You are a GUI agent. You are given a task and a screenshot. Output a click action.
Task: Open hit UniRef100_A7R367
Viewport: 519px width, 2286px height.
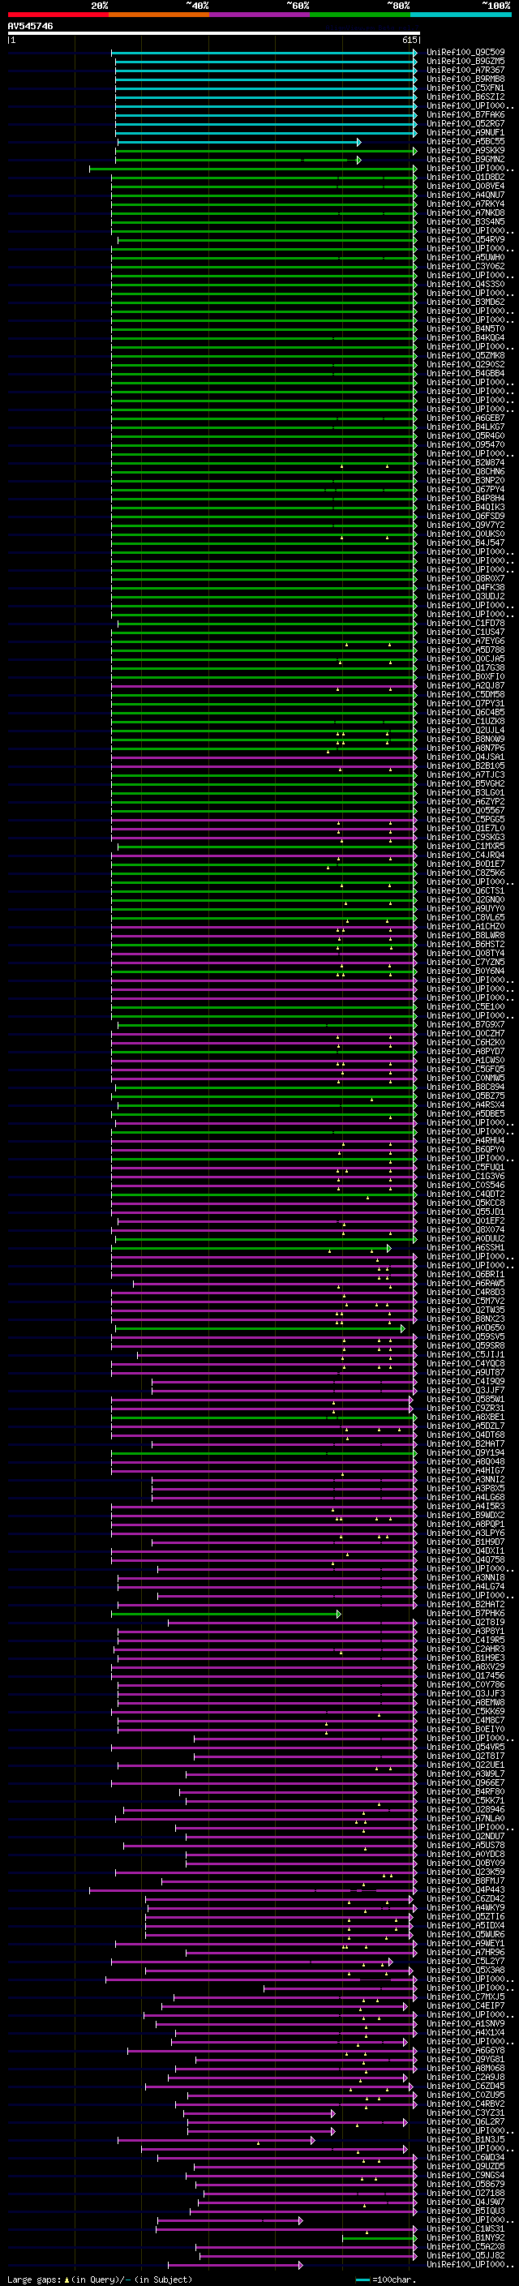pyautogui.click(x=465, y=70)
